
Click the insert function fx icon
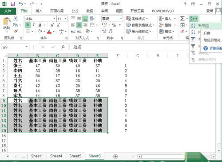pyautogui.click(x=63, y=47)
